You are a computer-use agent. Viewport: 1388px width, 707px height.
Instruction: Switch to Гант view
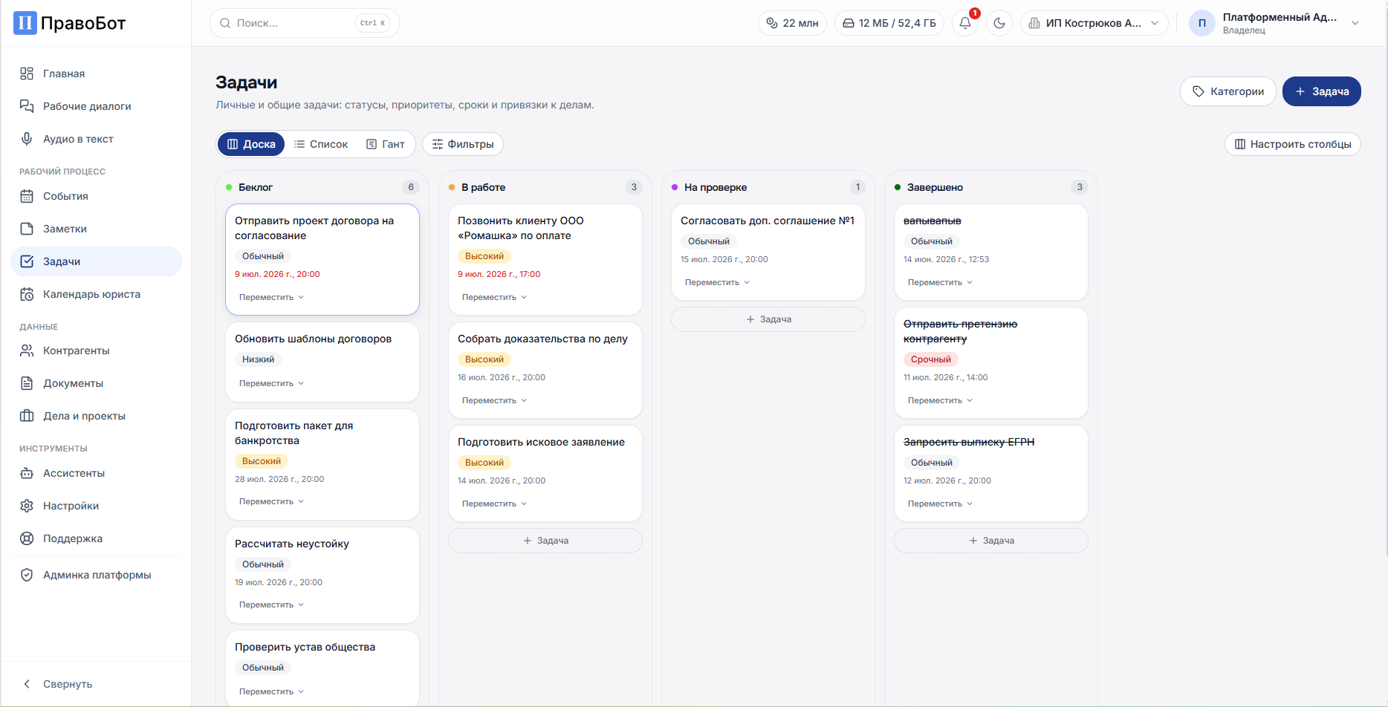tap(386, 144)
